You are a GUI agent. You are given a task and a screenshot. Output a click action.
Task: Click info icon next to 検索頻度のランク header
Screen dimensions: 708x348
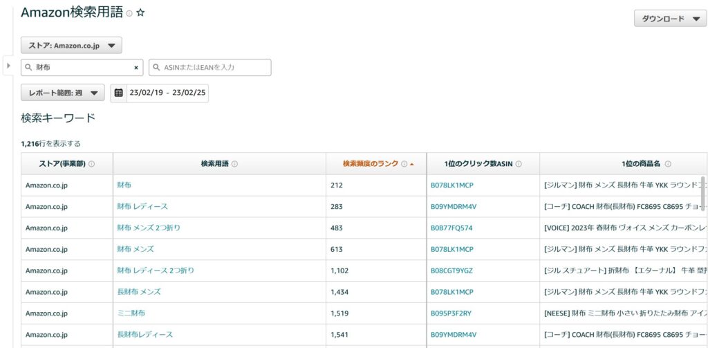404,164
